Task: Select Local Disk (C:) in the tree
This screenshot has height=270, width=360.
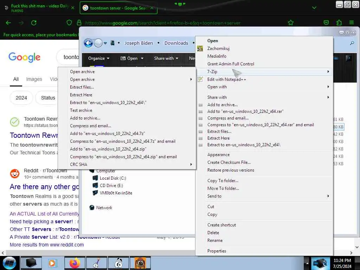Action: tap(113, 178)
